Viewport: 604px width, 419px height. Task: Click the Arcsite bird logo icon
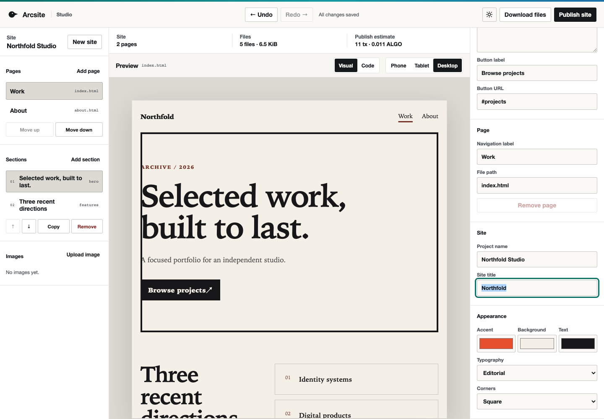[13, 15]
